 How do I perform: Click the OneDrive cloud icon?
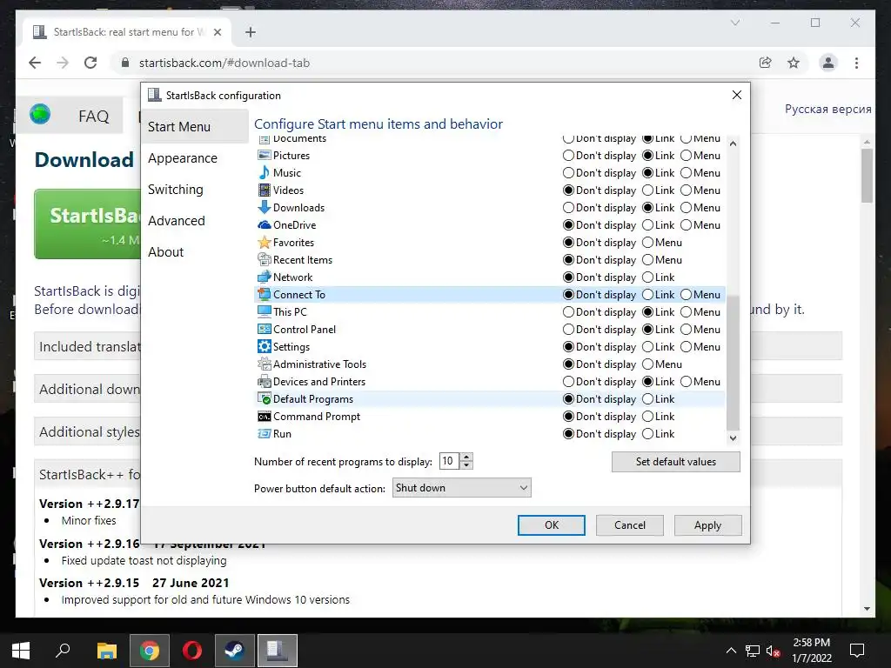(265, 225)
